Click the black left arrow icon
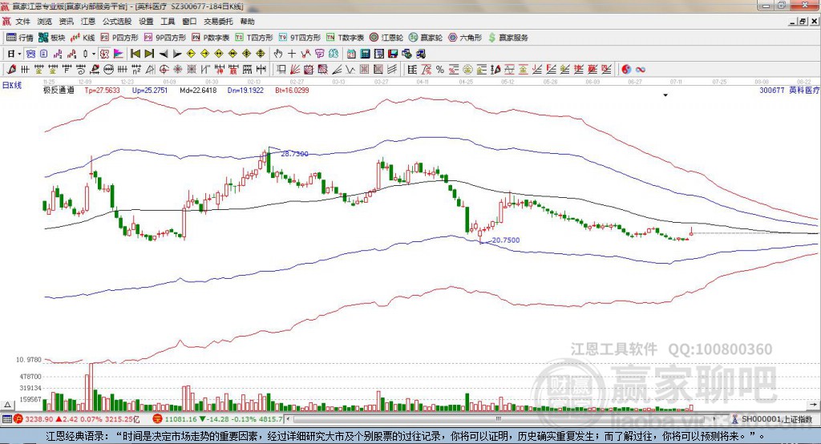This screenshot has height=444, width=821. 164,54
